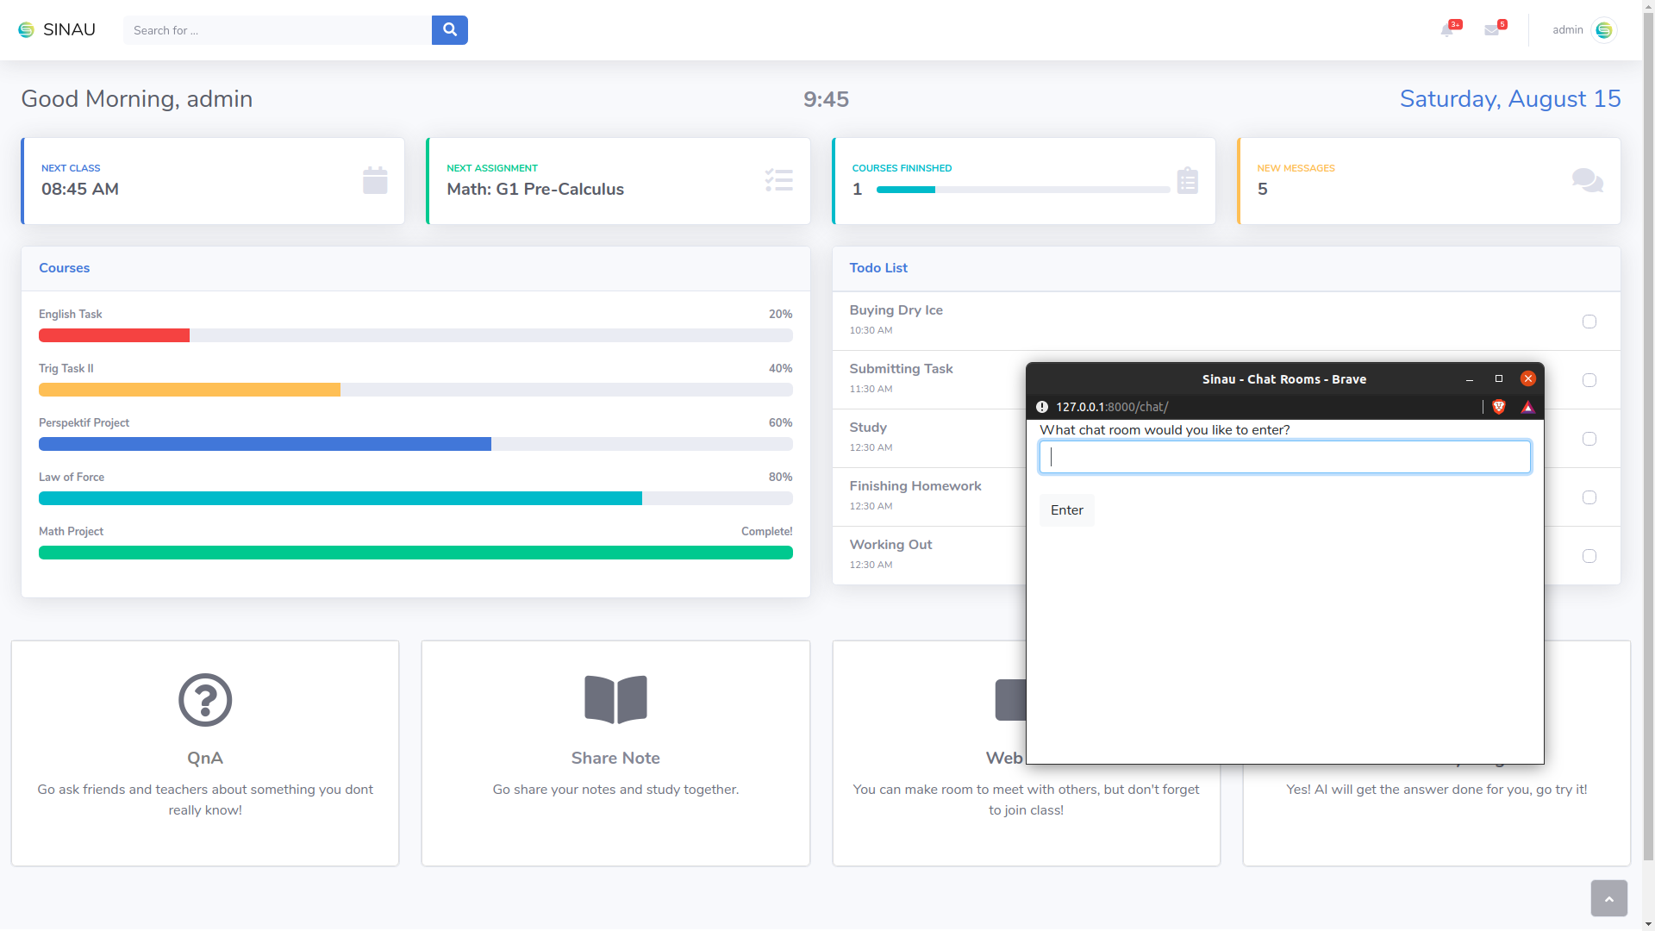
Task: Click the Math Project progress bar
Action: click(x=415, y=553)
